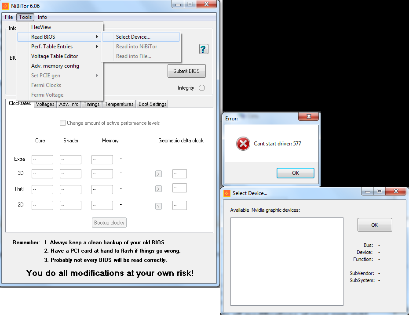This screenshot has width=409, height=315.
Task: Click the NiBiTor app icon in title bar
Action: pyautogui.click(x=5, y=6)
